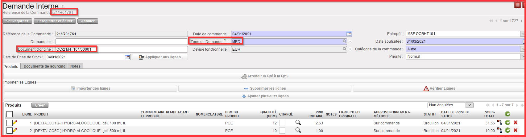Delete line 1 with the red X
This screenshot has height=137, width=526.
tap(515, 123)
